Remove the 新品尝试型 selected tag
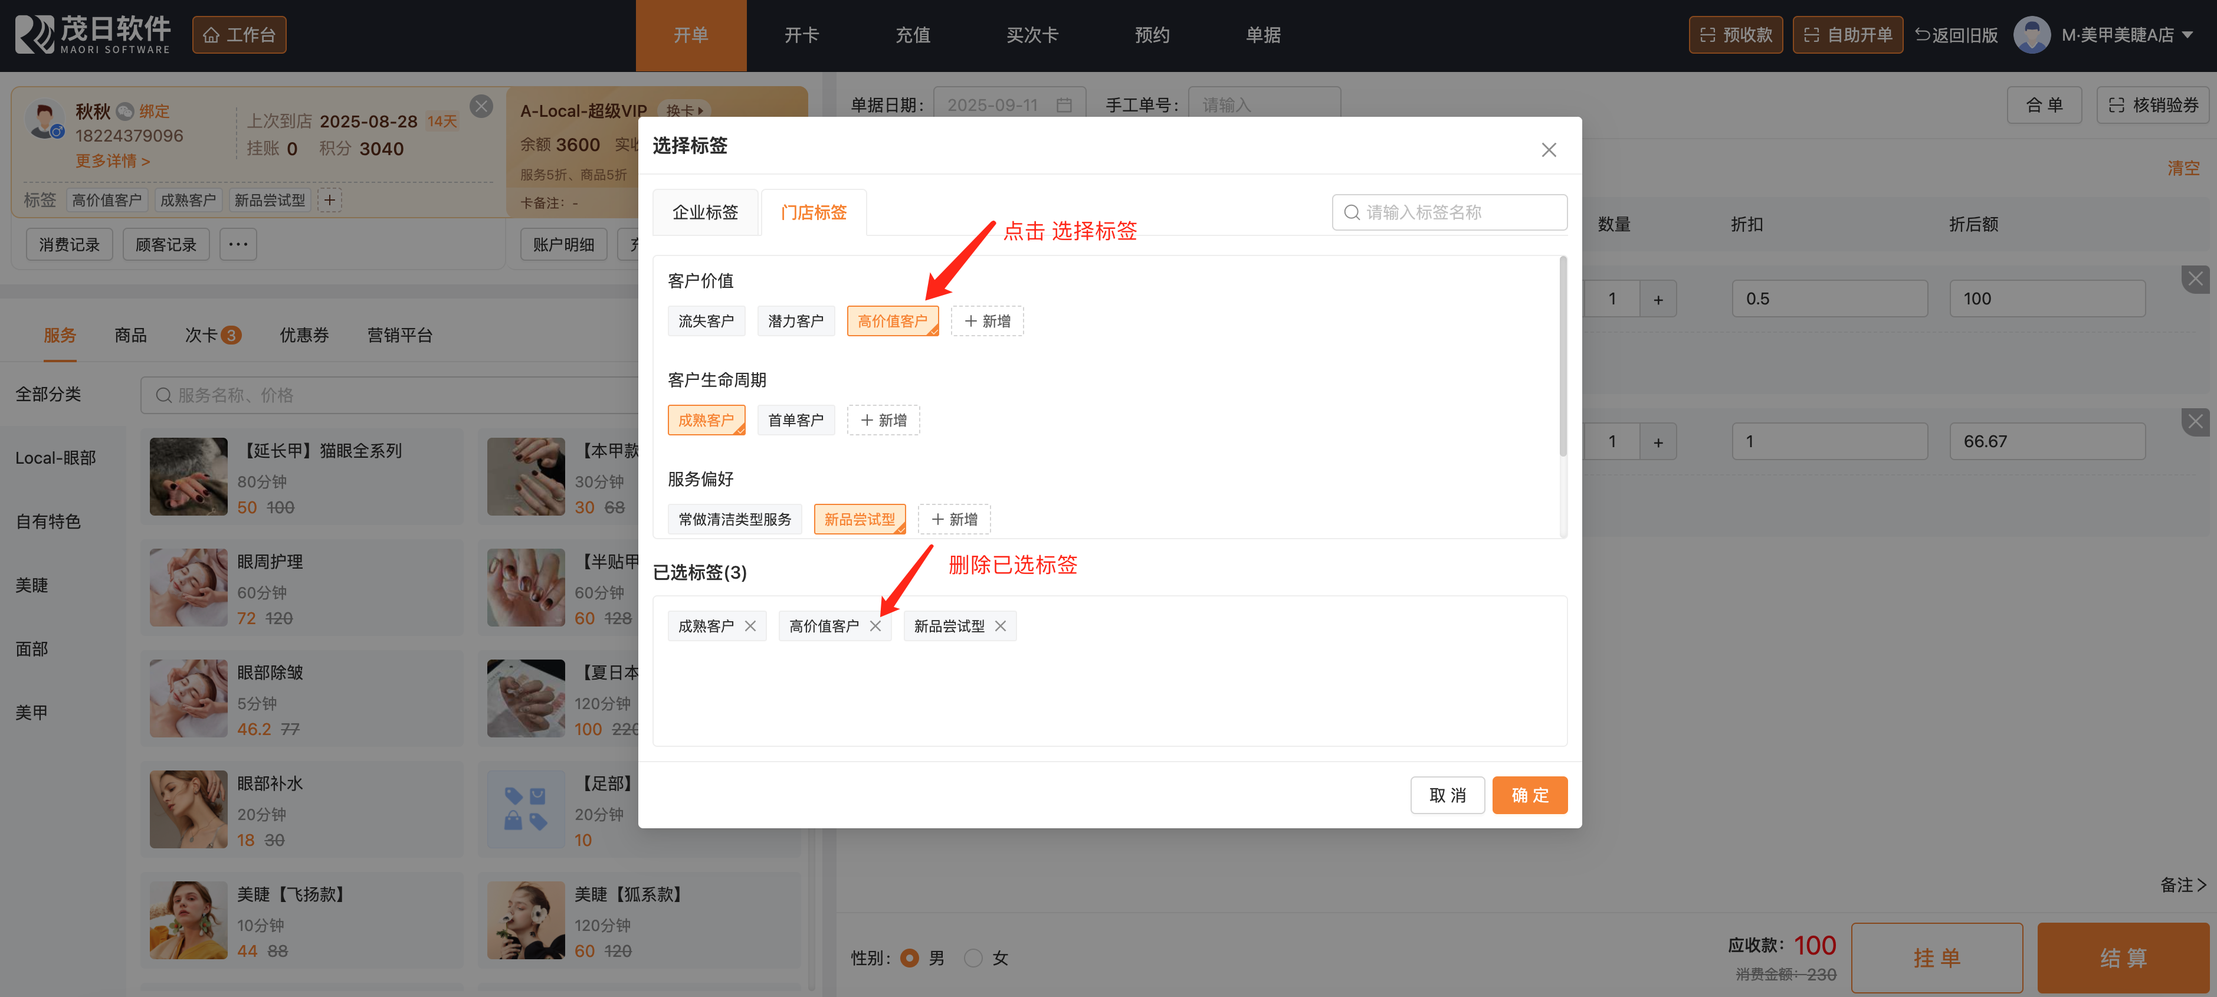This screenshot has width=2217, height=997. (x=1000, y=626)
